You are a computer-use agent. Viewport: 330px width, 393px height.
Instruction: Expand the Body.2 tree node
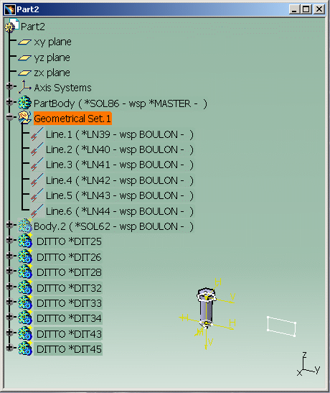9,225
